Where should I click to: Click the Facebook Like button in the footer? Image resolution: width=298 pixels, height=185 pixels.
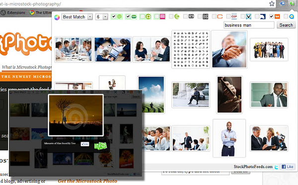(x=288, y=167)
